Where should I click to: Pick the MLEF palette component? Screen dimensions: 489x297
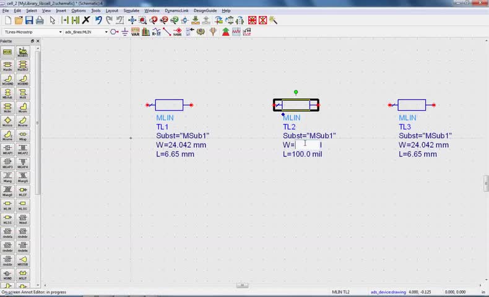(x=22, y=191)
